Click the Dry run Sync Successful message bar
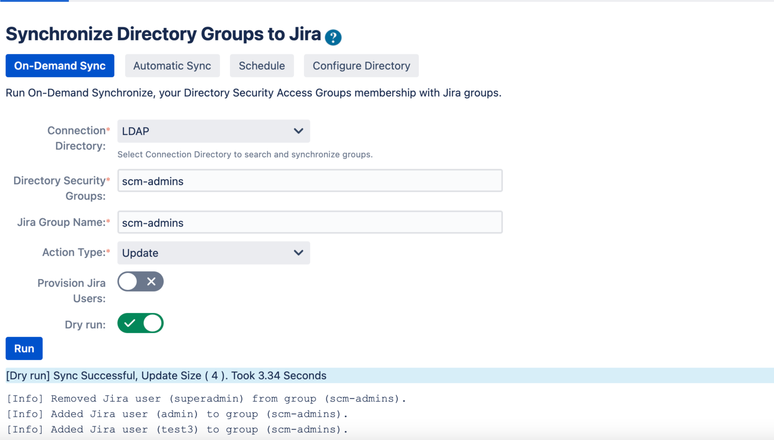This screenshot has width=774, height=440. (x=167, y=376)
